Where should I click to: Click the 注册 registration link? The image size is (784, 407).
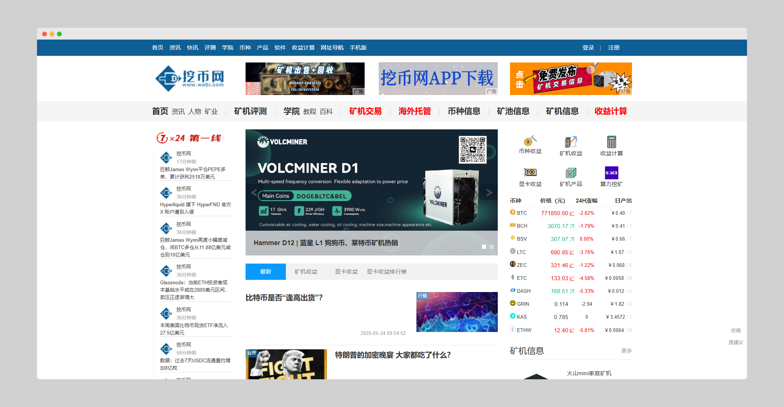[x=614, y=47]
